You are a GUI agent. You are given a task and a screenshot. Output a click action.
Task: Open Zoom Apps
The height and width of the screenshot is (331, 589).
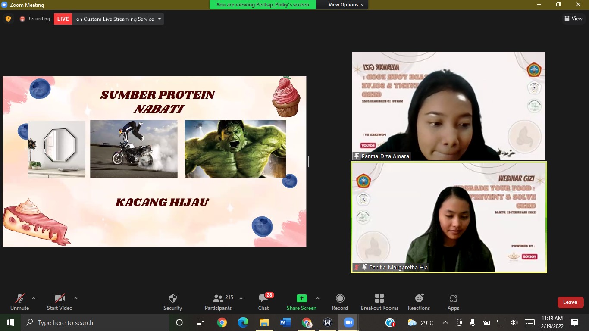point(453,302)
